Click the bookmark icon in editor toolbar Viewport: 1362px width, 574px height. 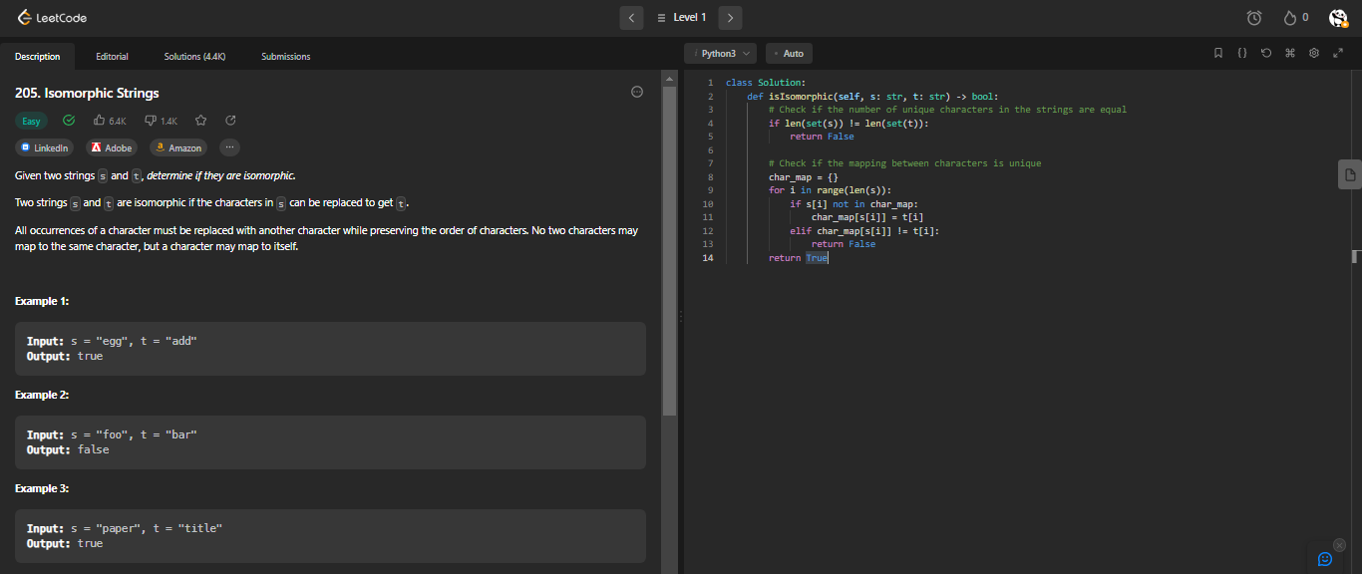click(x=1217, y=53)
